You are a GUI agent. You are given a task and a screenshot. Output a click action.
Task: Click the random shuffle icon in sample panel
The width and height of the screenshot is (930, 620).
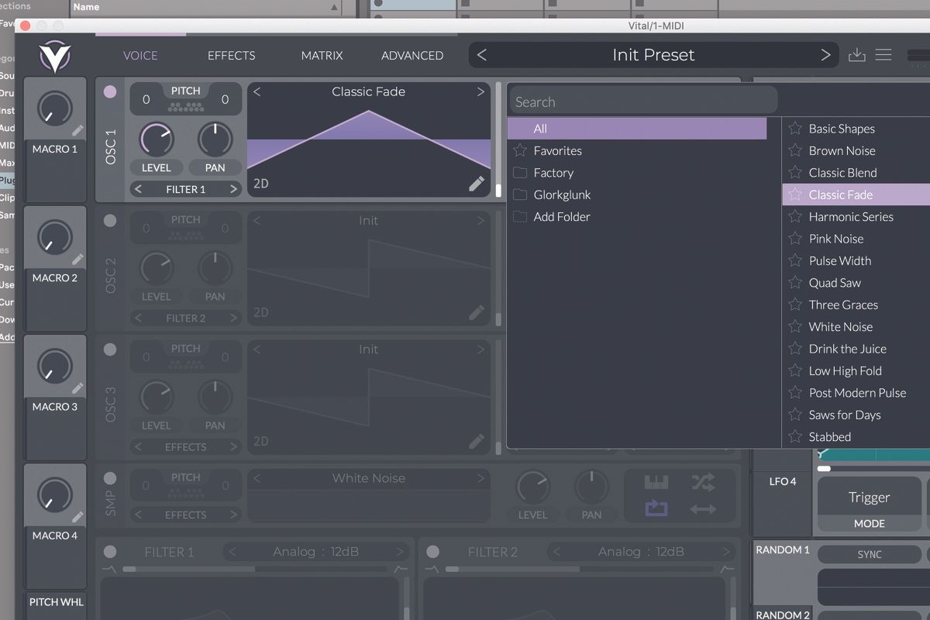coord(704,481)
